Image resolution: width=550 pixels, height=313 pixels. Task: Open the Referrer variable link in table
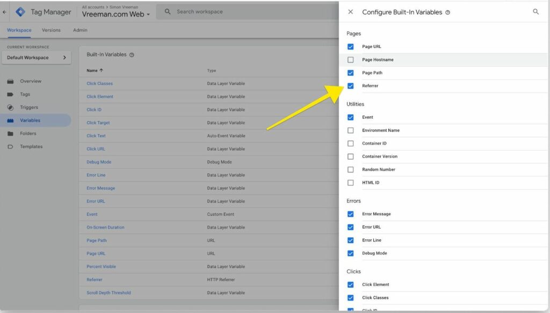click(x=95, y=280)
